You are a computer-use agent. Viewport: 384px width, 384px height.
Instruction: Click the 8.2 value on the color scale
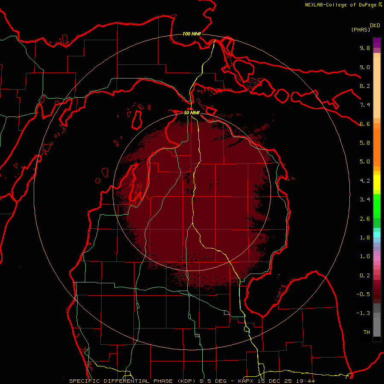point(365,86)
